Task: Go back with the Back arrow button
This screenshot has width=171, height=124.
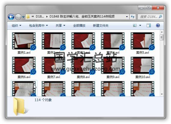Action: point(11,17)
